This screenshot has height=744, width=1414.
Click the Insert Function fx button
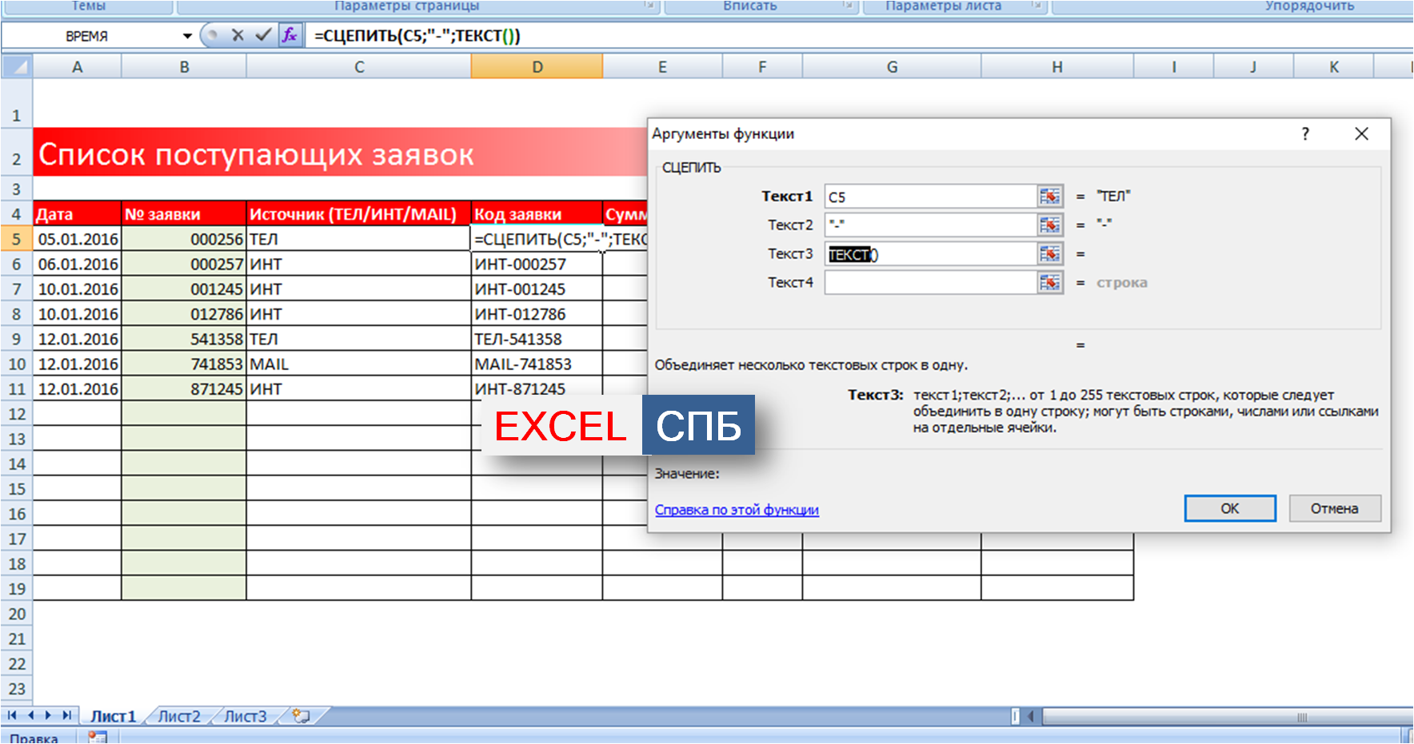point(290,35)
